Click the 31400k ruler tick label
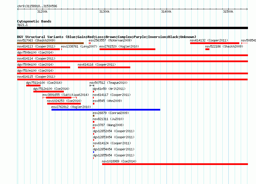This screenshot has width=256, height=184. [x=166, y=12]
